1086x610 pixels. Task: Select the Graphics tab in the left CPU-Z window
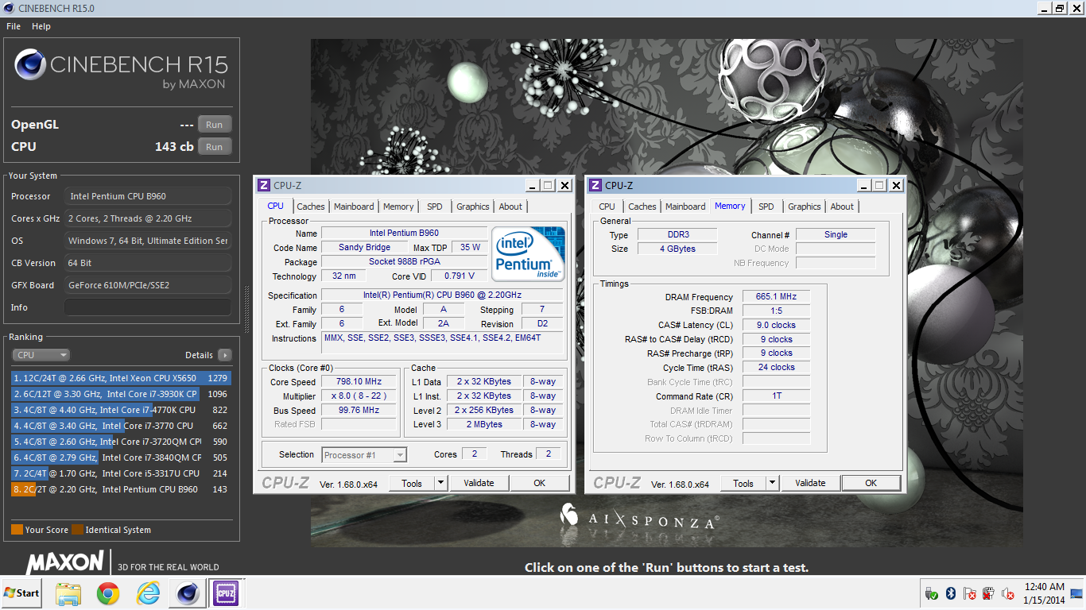pyautogui.click(x=473, y=207)
